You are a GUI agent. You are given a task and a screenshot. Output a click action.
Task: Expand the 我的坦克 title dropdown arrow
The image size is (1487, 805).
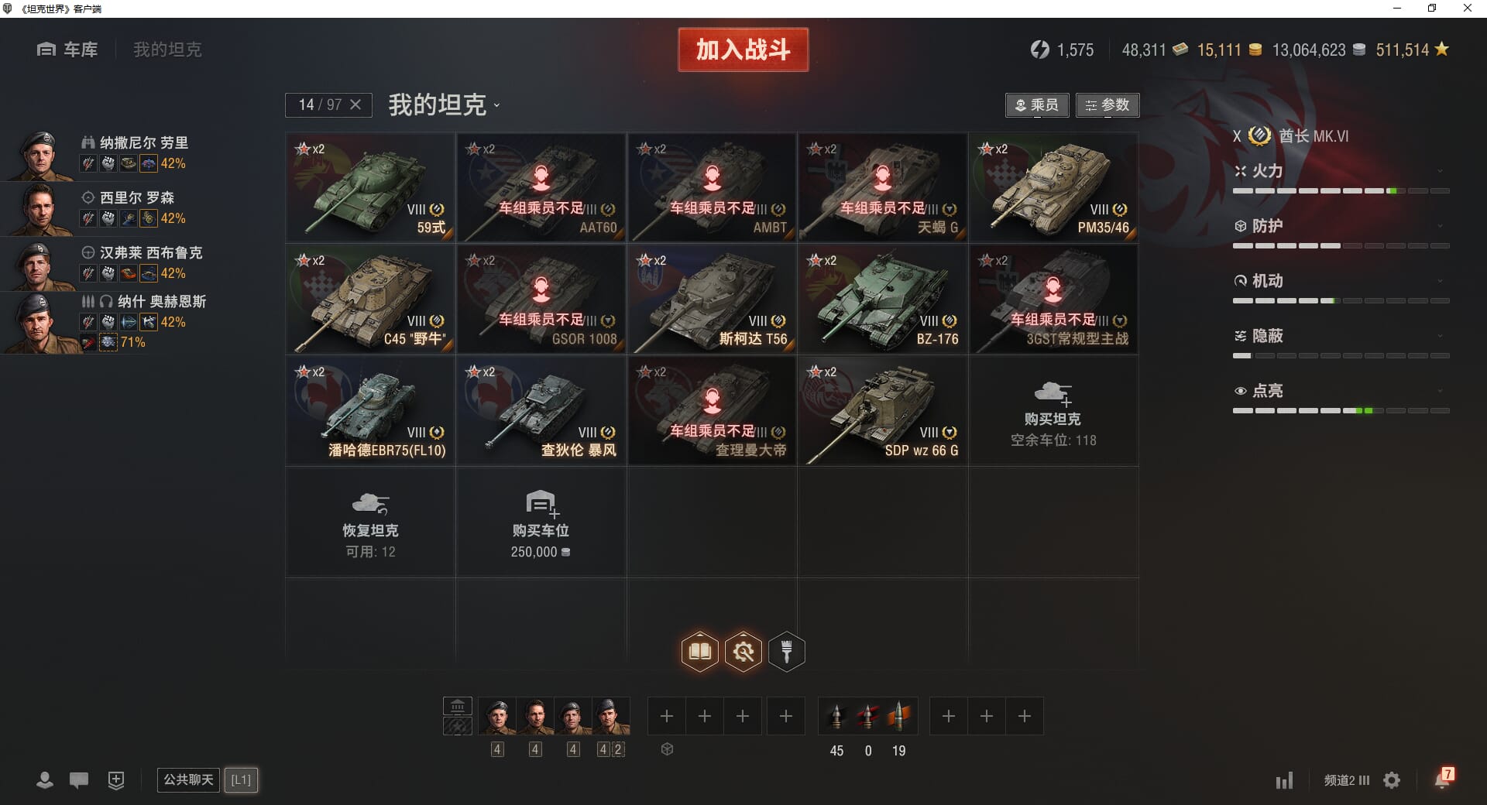pyautogui.click(x=497, y=106)
